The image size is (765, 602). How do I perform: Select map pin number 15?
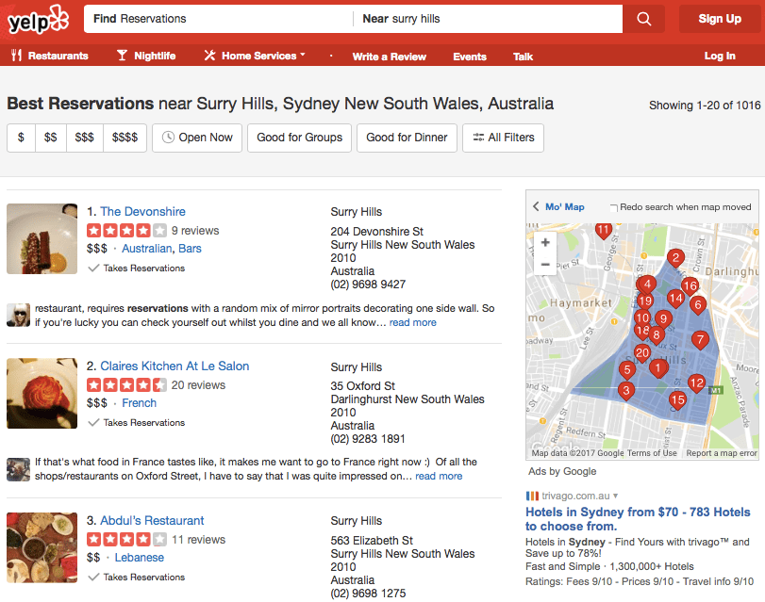pyautogui.click(x=677, y=401)
